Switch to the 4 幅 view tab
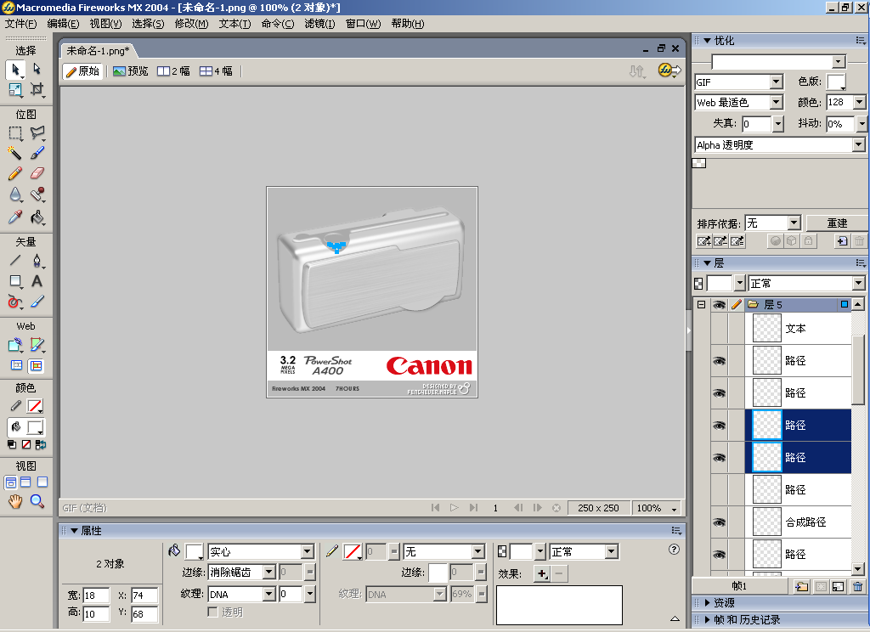 [217, 71]
